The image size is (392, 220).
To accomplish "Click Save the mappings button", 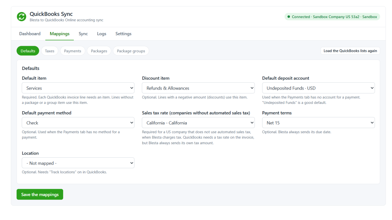I will pos(40,194).
